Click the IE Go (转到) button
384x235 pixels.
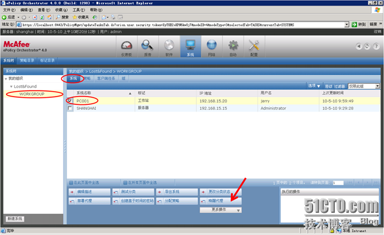point(359,25)
